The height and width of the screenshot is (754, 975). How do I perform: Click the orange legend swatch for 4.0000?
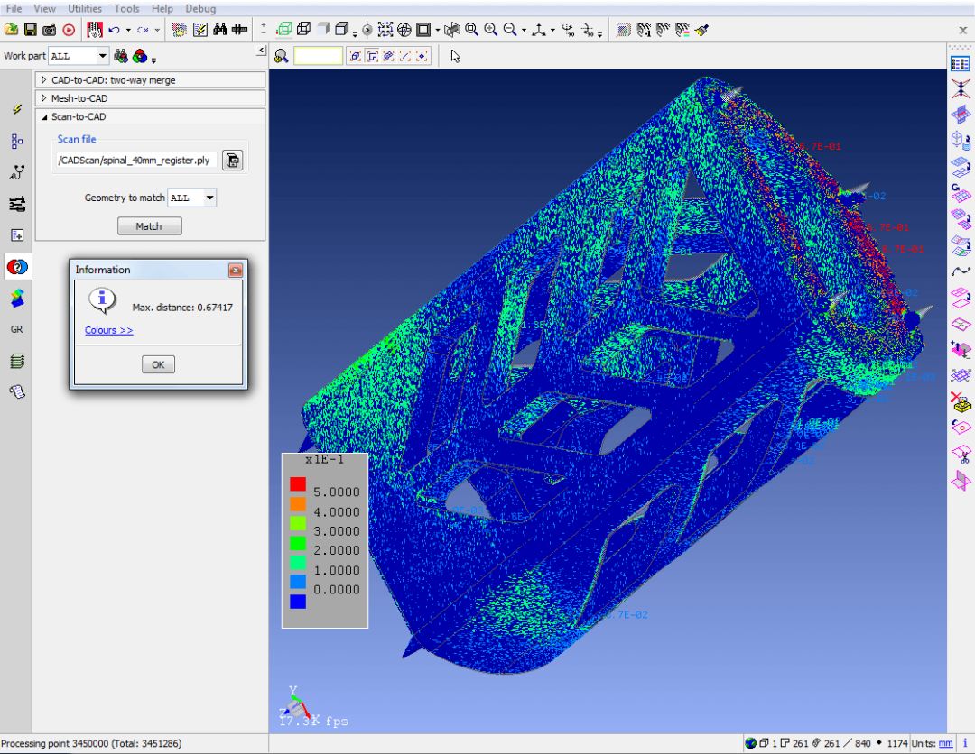click(x=298, y=503)
